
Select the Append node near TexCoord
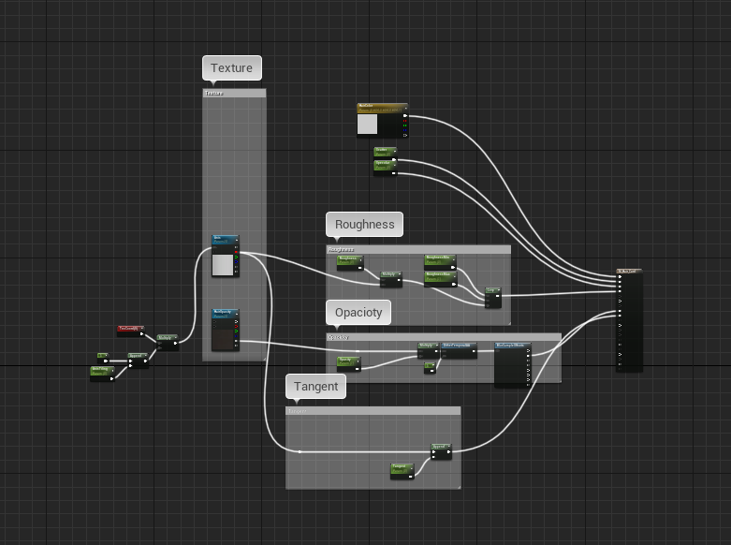coord(137,357)
